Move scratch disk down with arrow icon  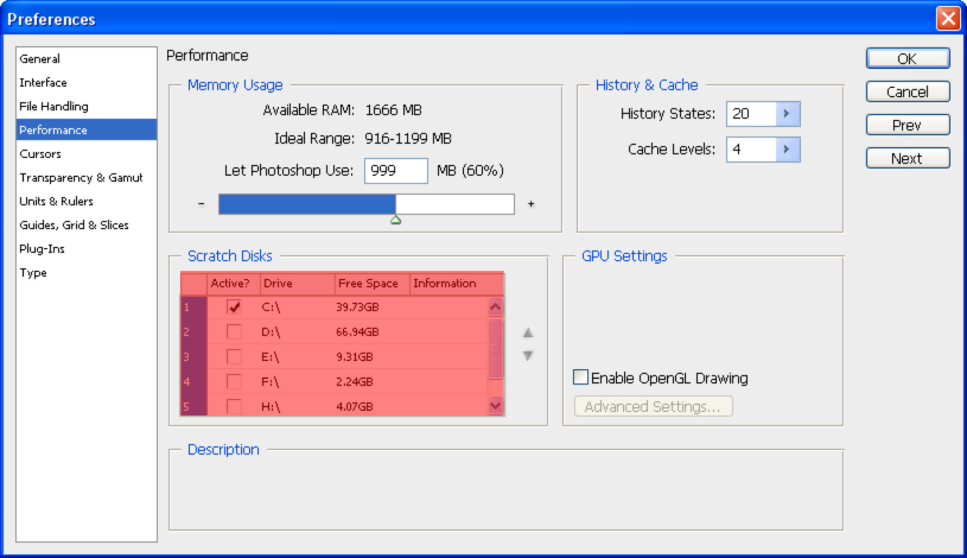tap(528, 356)
